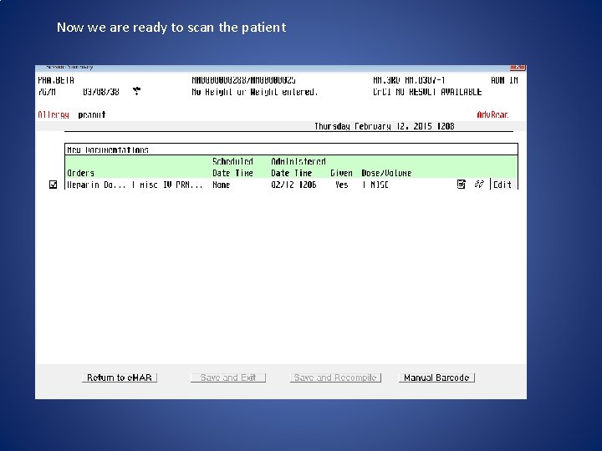
Task: Select the Heparin order name text
Action: pyautogui.click(x=135, y=185)
